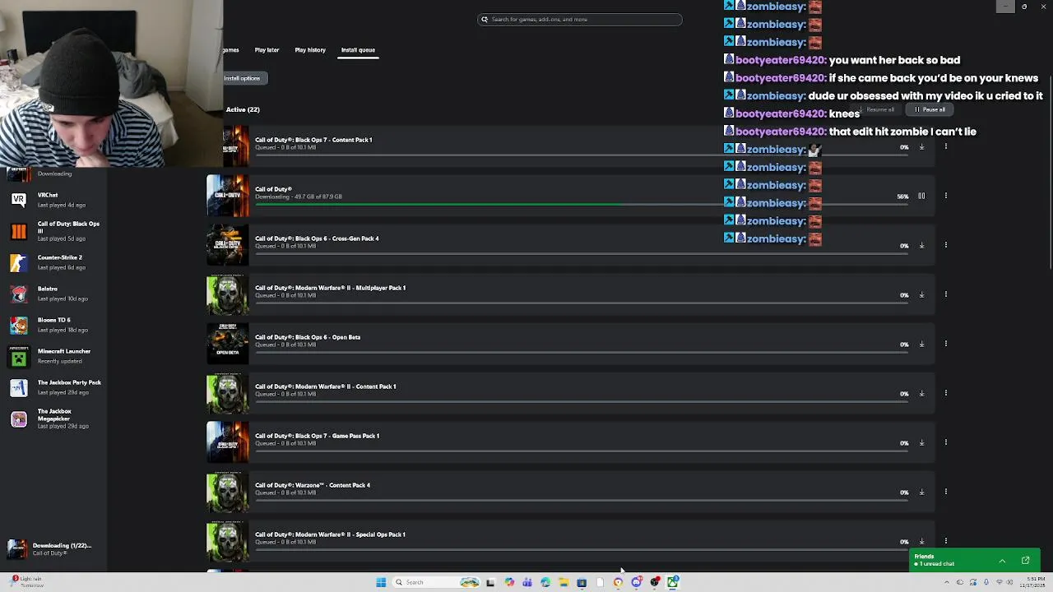1053x592 pixels.
Task: Open Bloons TD 6 in sidebar
Action: pyautogui.click(x=53, y=325)
